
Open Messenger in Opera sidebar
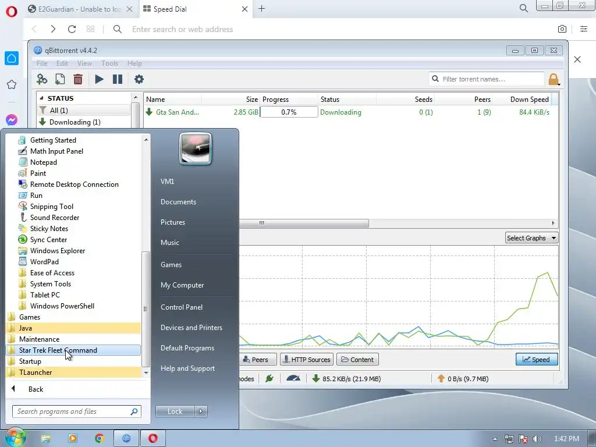click(x=12, y=120)
